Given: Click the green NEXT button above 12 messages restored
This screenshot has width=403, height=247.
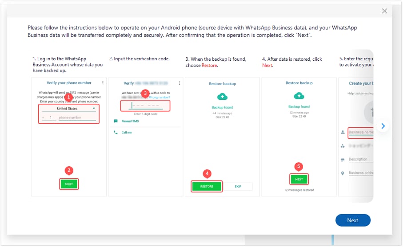Looking at the screenshot, I should 299,179.
